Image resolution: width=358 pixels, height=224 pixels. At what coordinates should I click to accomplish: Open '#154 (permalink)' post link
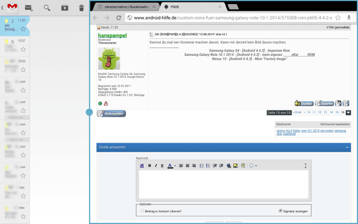pyautogui.click(x=338, y=28)
